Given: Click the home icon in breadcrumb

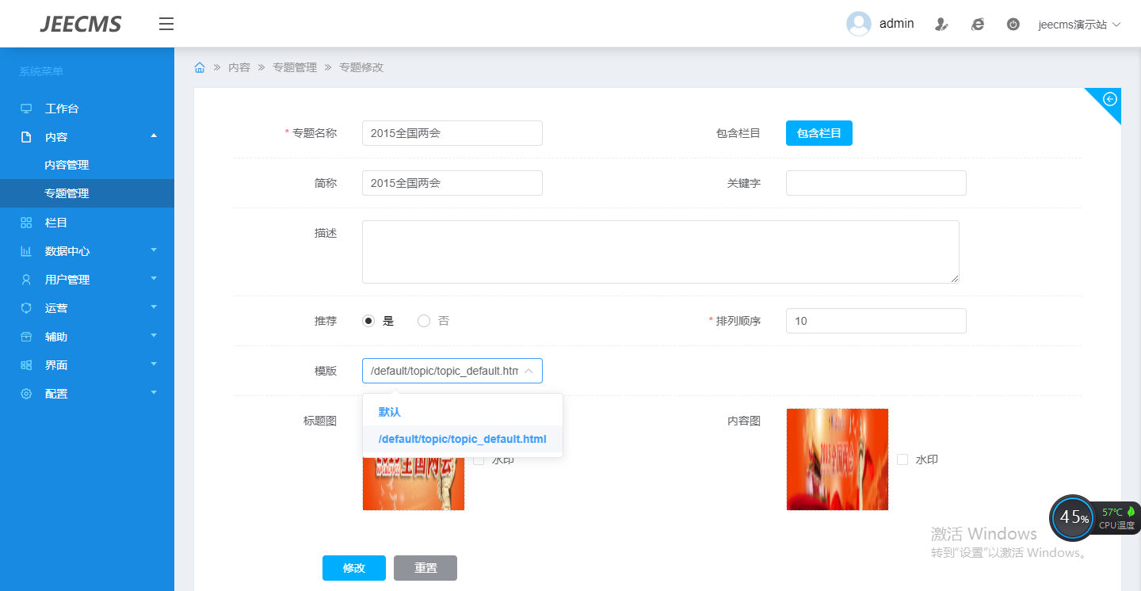Looking at the screenshot, I should [x=200, y=67].
